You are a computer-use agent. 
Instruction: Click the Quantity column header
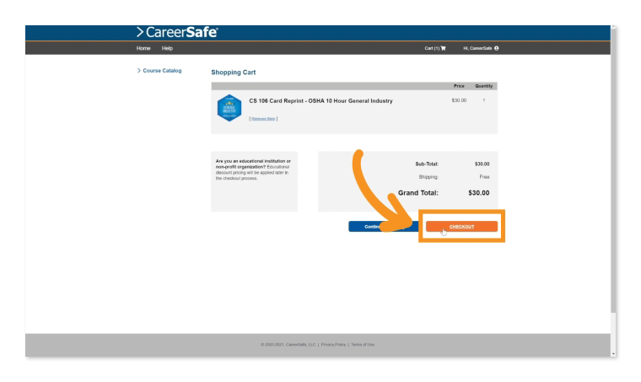(483, 86)
